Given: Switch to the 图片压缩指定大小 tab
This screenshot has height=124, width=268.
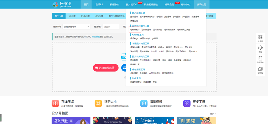Looking at the screenshot, I should 117,16.
